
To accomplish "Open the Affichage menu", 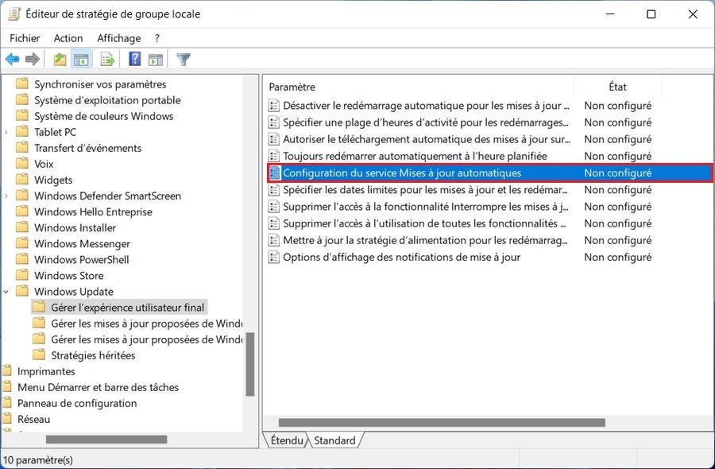I will point(118,38).
